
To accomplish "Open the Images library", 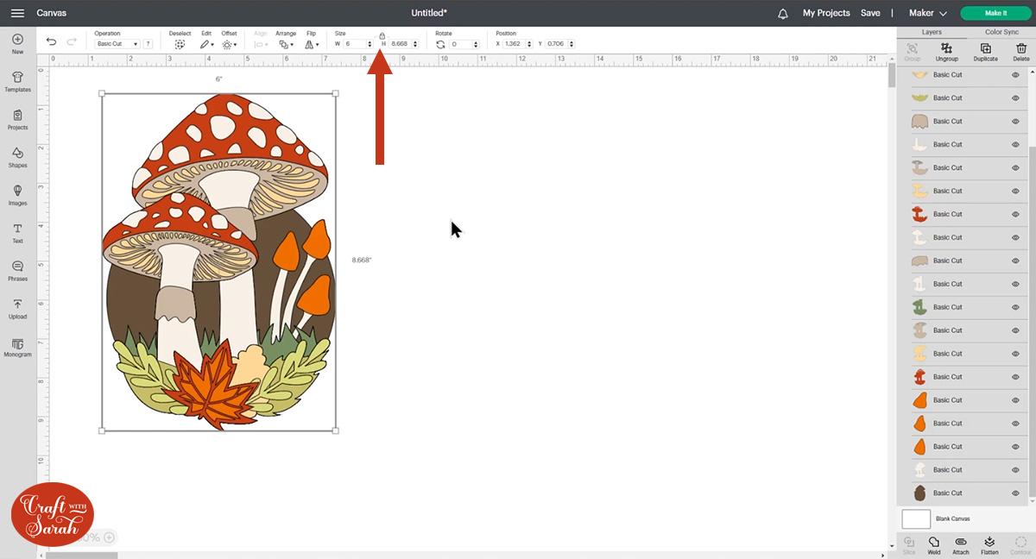I will click(x=17, y=196).
